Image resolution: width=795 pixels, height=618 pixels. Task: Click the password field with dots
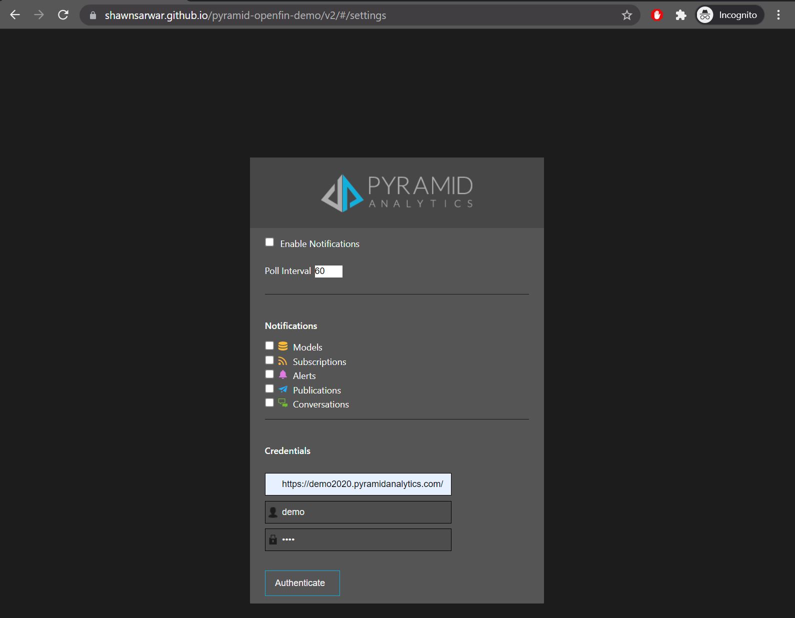(358, 539)
